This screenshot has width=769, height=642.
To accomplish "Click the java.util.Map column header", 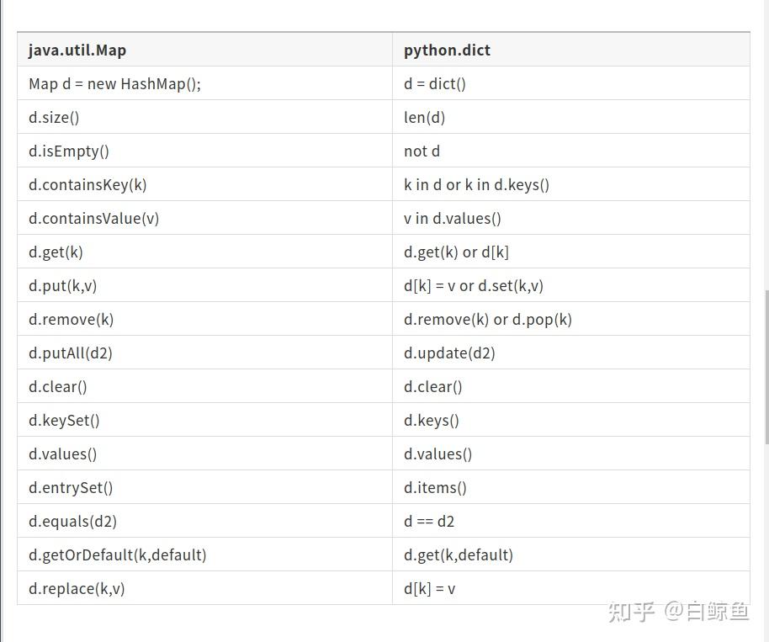I will pos(204,50).
